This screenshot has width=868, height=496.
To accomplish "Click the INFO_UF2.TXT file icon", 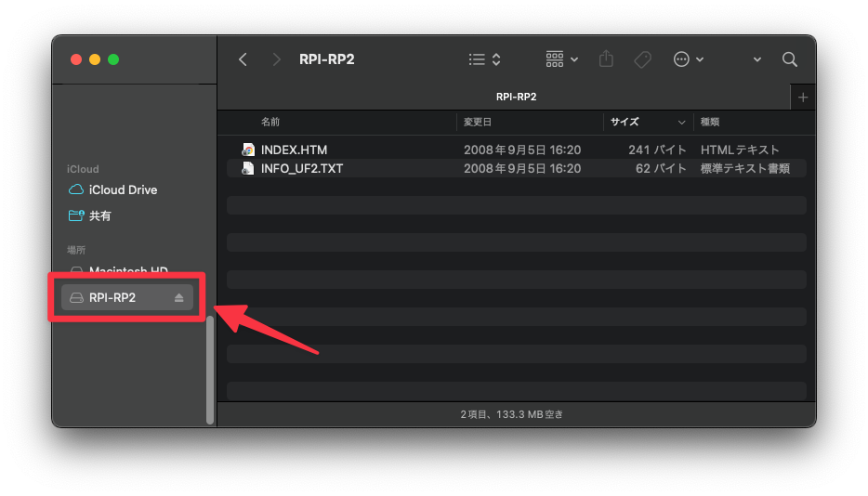I will [248, 168].
